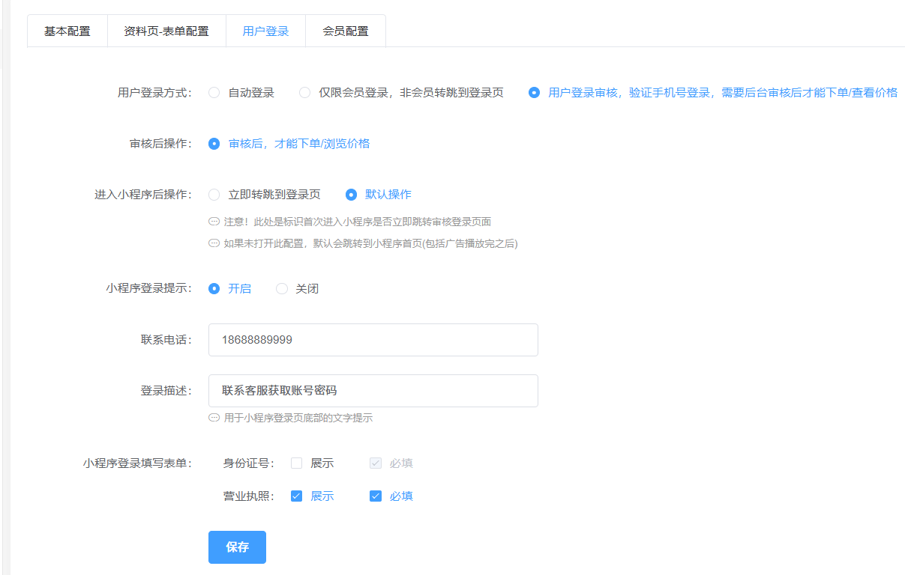Select 自动登录 radio option
Viewport: 905px width, 575px height.
pos(214,93)
